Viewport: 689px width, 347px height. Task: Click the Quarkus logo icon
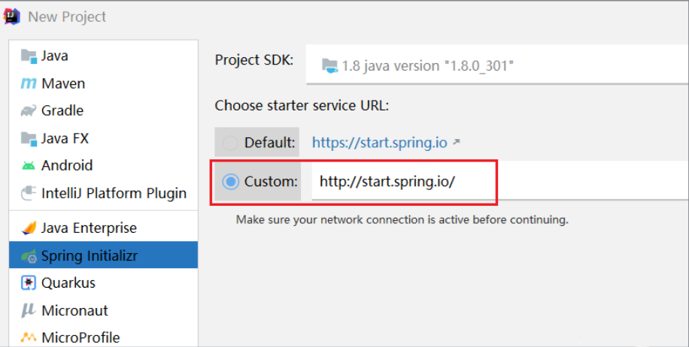[29, 283]
